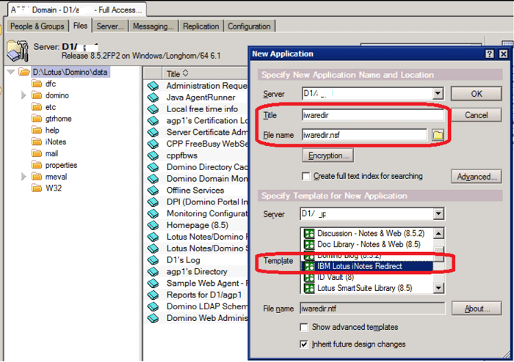Close the New Application dialog
Viewport: 514px width, 362px height.
504,54
